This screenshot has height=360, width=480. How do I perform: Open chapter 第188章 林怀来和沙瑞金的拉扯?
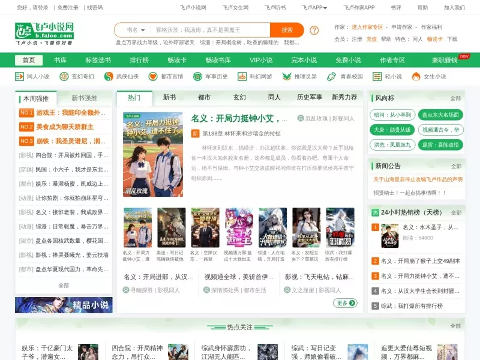click(x=241, y=133)
